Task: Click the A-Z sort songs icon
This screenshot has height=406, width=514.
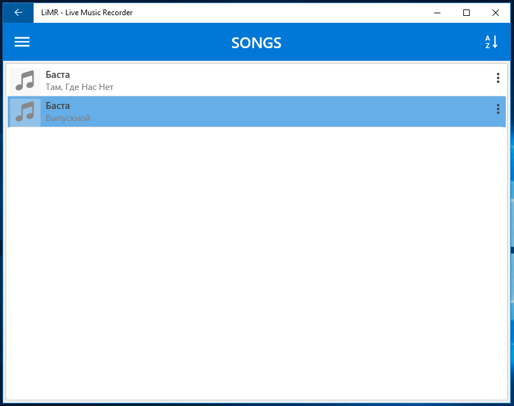Action: (x=491, y=42)
